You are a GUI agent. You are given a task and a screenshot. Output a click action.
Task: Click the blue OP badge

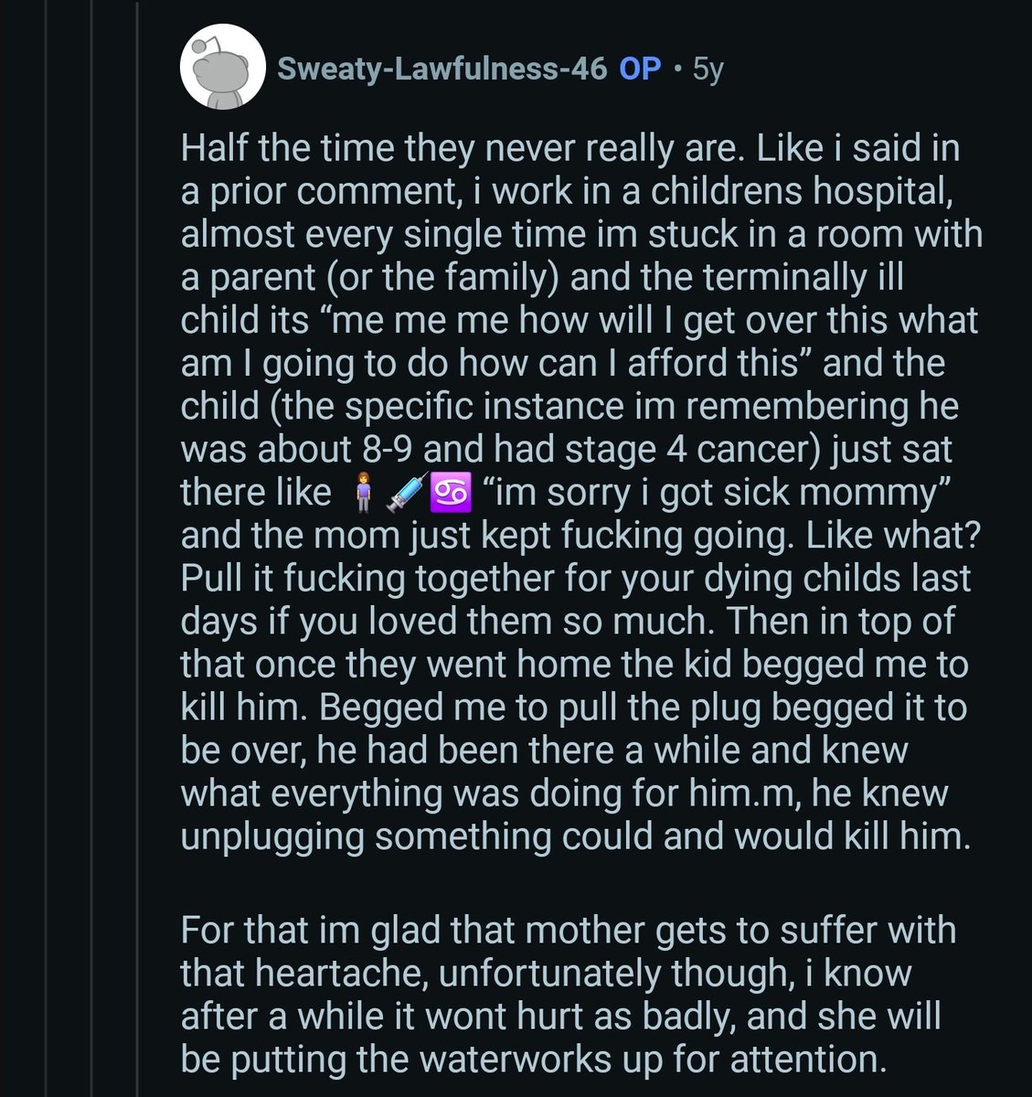click(x=640, y=69)
